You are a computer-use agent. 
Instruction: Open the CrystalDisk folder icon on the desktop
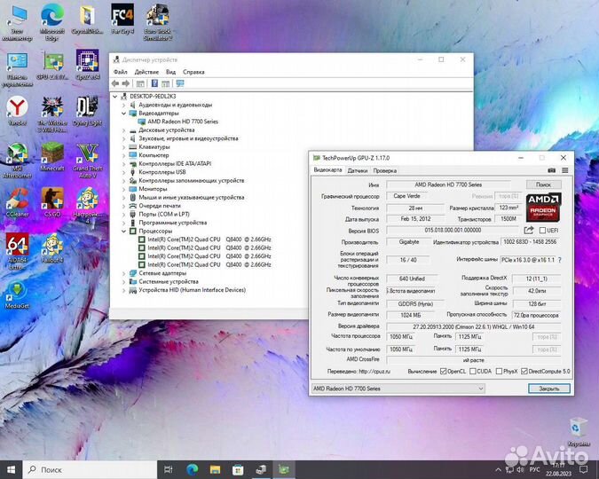click(x=87, y=19)
